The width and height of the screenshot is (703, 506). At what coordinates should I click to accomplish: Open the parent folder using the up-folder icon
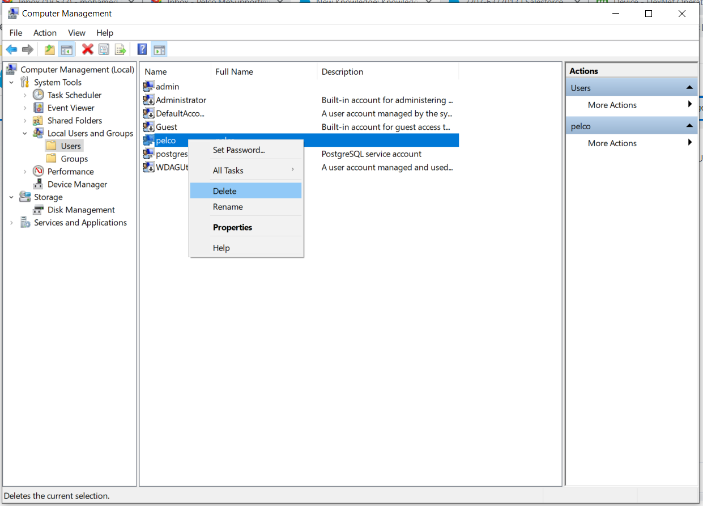(49, 49)
